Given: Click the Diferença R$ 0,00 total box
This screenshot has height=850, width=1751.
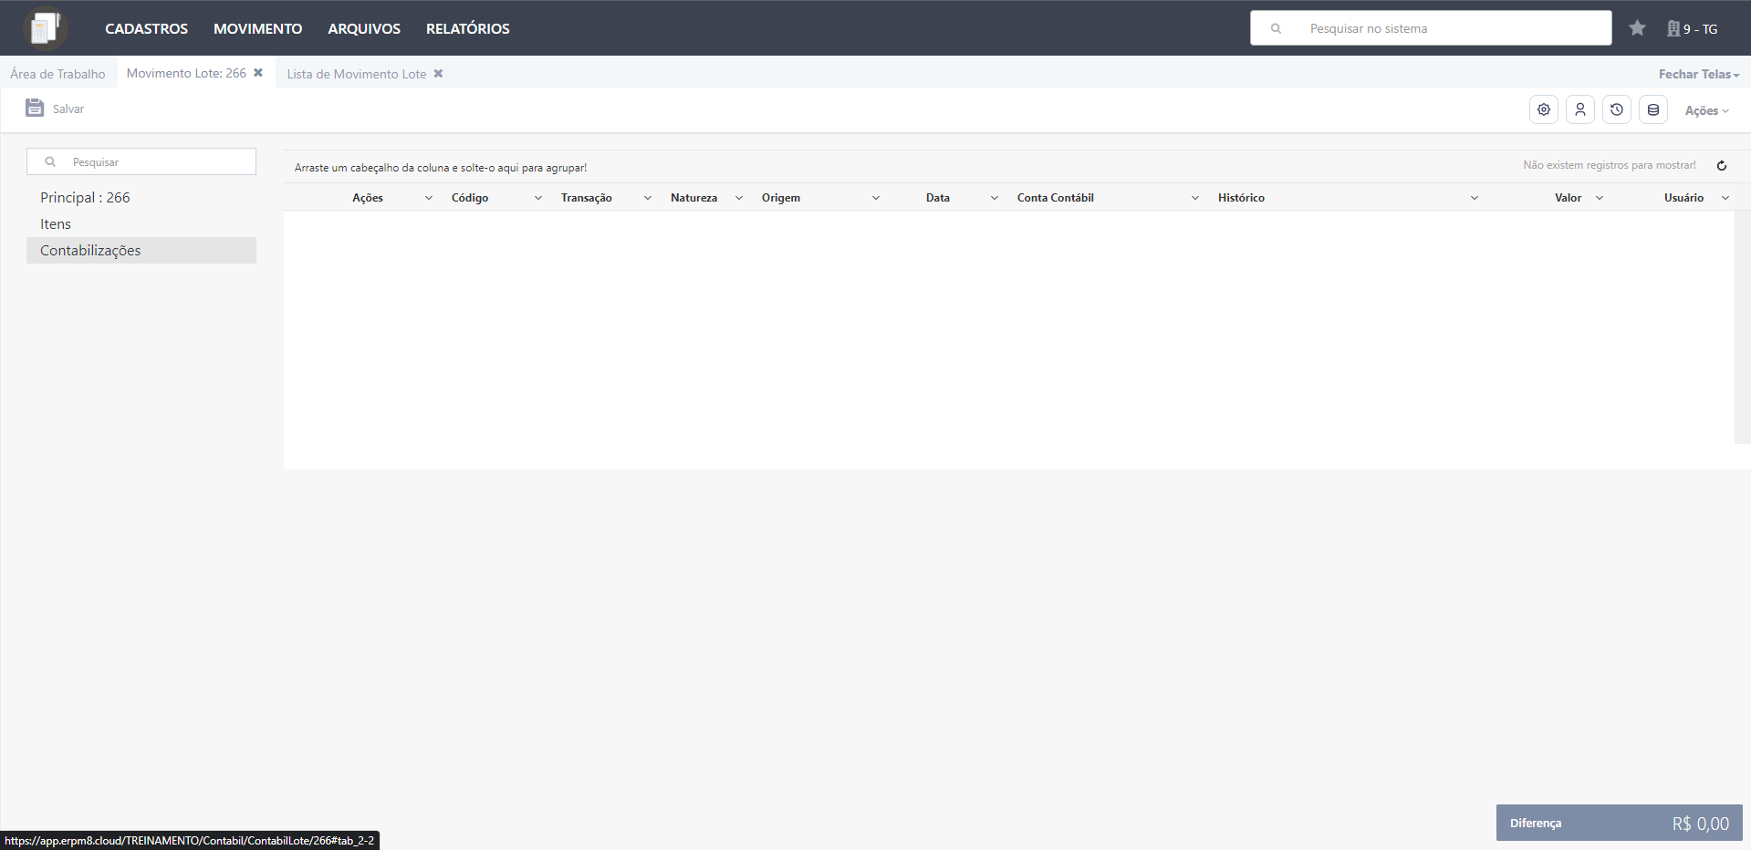Looking at the screenshot, I should [x=1620, y=823].
